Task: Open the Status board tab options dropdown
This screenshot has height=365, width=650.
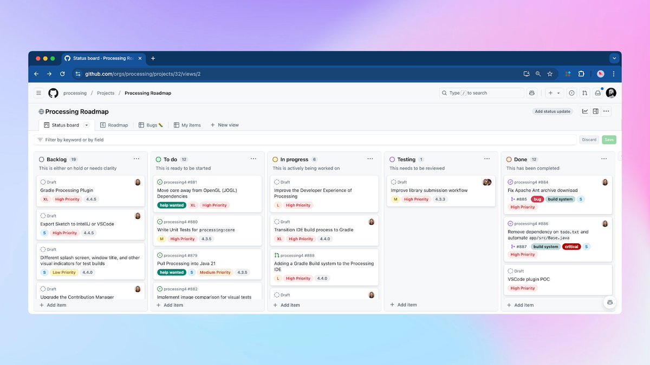Action: coord(87,125)
